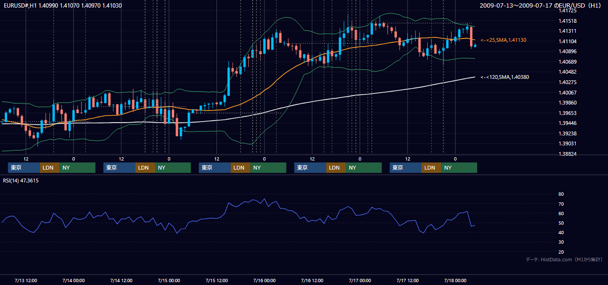Click price axis label 1.39653
The image size is (608, 285).
[568, 113]
